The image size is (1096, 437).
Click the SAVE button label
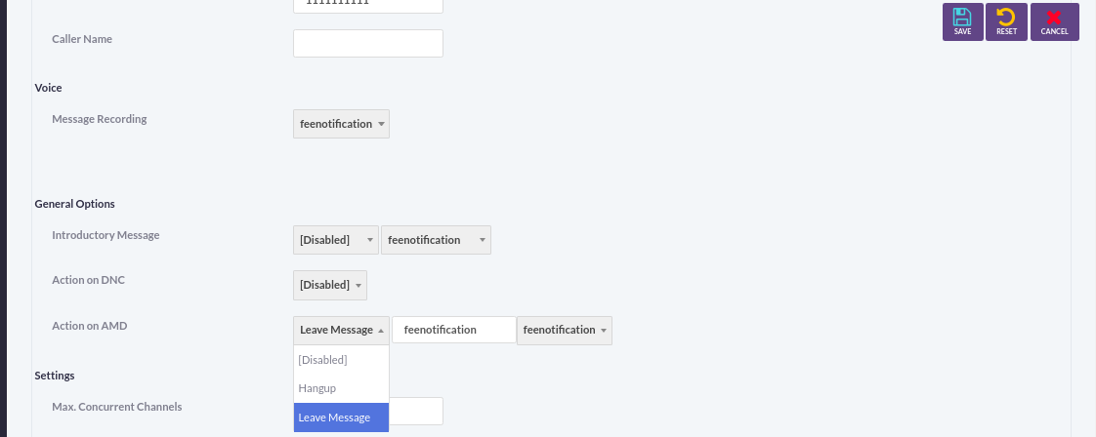tap(962, 31)
